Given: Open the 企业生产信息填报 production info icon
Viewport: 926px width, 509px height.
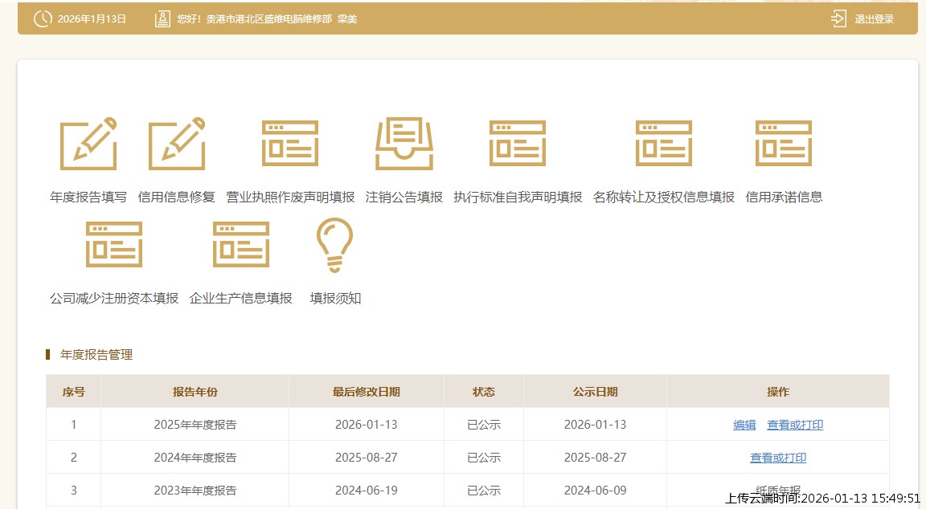Looking at the screenshot, I should 241,245.
